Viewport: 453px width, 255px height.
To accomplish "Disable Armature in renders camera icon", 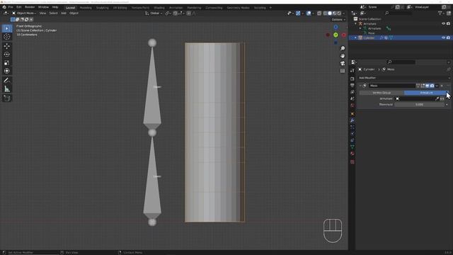I will click(x=448, y=23).
